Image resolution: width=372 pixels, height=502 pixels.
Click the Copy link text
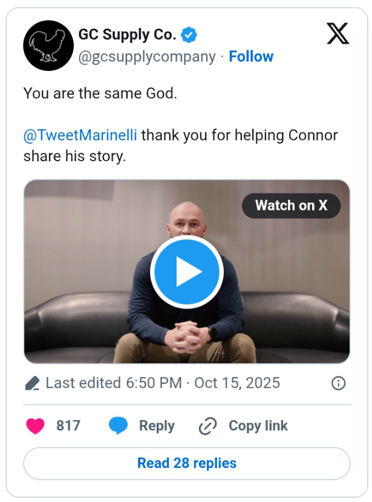pos(258,426)
